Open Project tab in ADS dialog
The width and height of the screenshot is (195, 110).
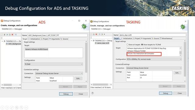pos(45,39)
